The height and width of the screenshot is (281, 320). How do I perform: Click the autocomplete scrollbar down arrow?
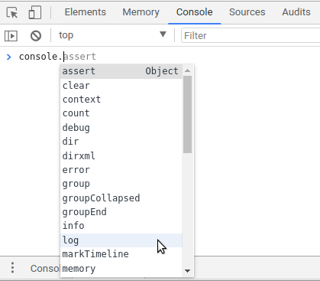coord(188,271)
